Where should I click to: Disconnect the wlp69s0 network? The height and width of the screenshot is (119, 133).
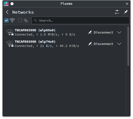(x=100, y=32)
